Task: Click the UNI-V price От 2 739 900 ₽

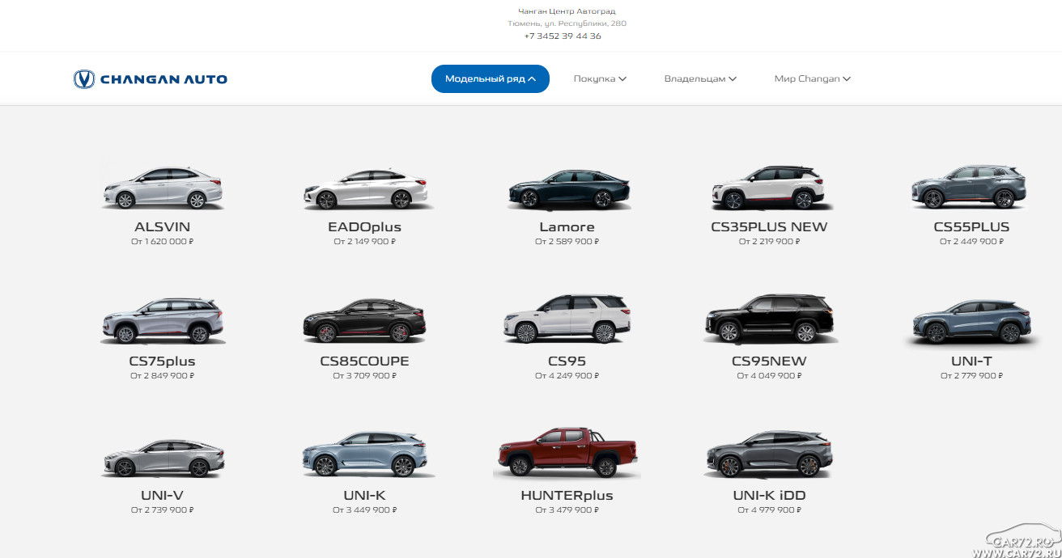Action: click(162, 510)
